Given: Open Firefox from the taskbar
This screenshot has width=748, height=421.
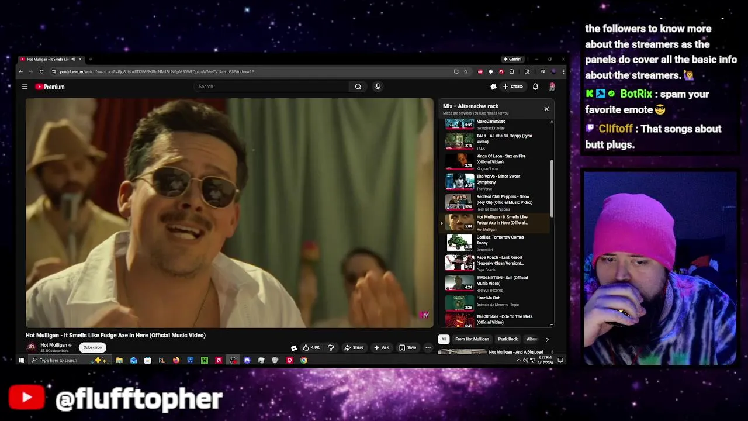Looking at the screenshot, I should 176,360.
